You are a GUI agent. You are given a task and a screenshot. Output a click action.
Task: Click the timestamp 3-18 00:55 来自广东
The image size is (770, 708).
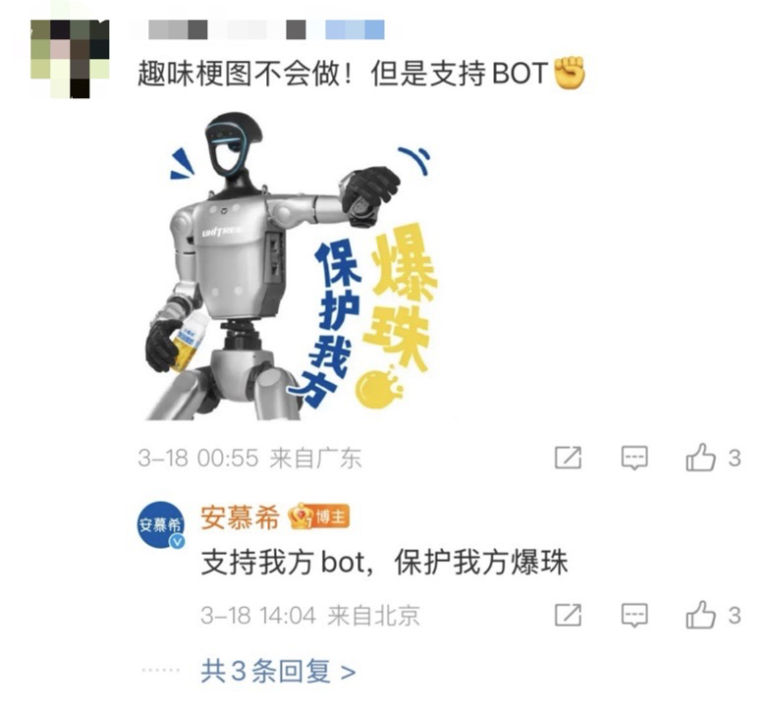coord(249,458)
